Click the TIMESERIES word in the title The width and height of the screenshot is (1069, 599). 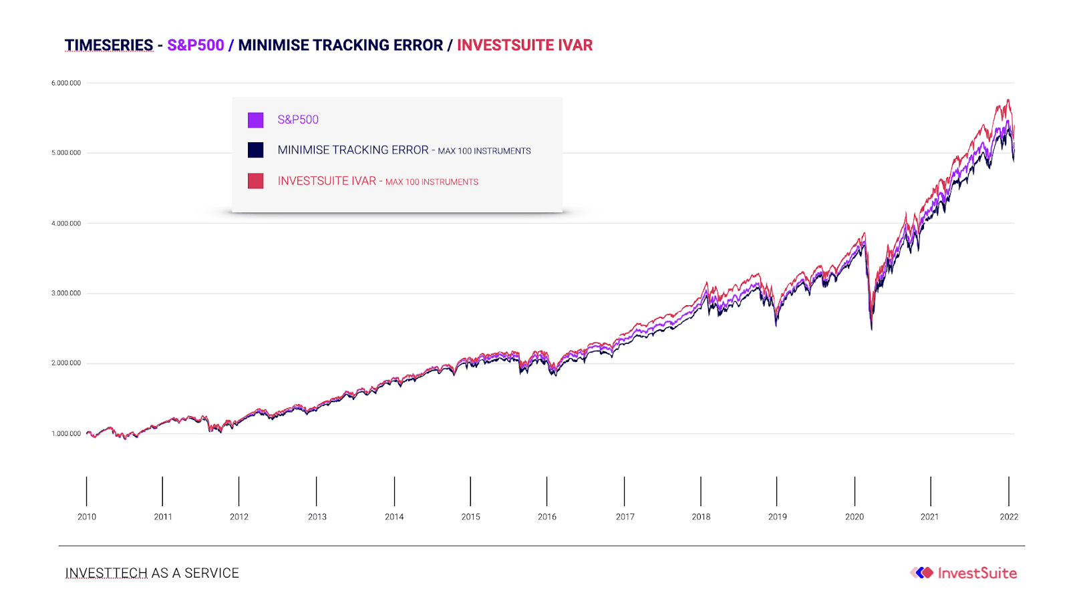click(109, 45)
